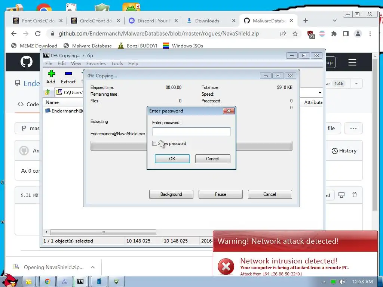383x287 pixels.
Task: Open the GitHub Code tab
Action: tap(28, 104)
